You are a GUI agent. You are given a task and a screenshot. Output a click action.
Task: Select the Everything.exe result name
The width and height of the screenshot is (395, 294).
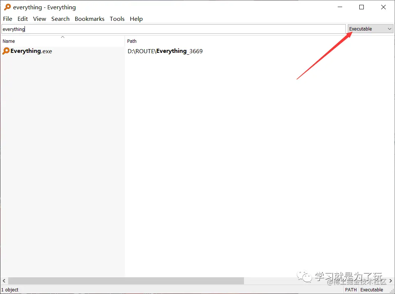[31, 51]
